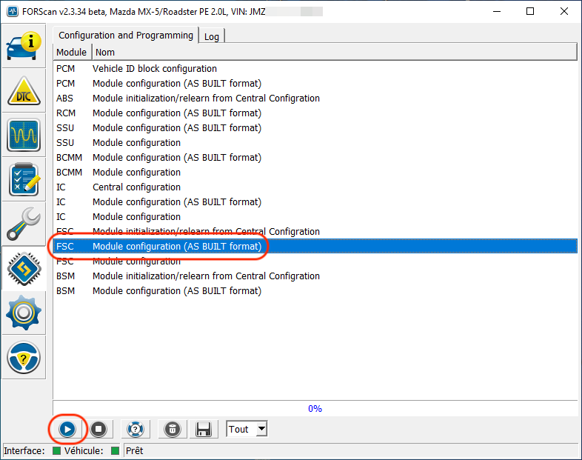
Task: Open the Settings gear section
Action: click(x=24, y=313)
